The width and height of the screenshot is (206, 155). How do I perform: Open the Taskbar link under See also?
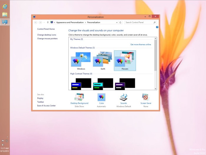point(41,102)
